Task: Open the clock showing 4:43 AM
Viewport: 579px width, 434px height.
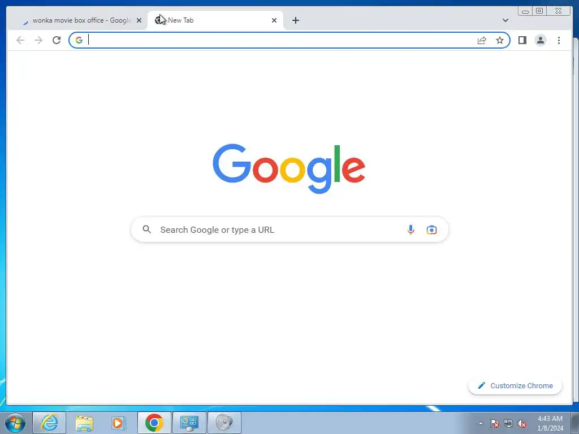Action: (x=550, y=423)
